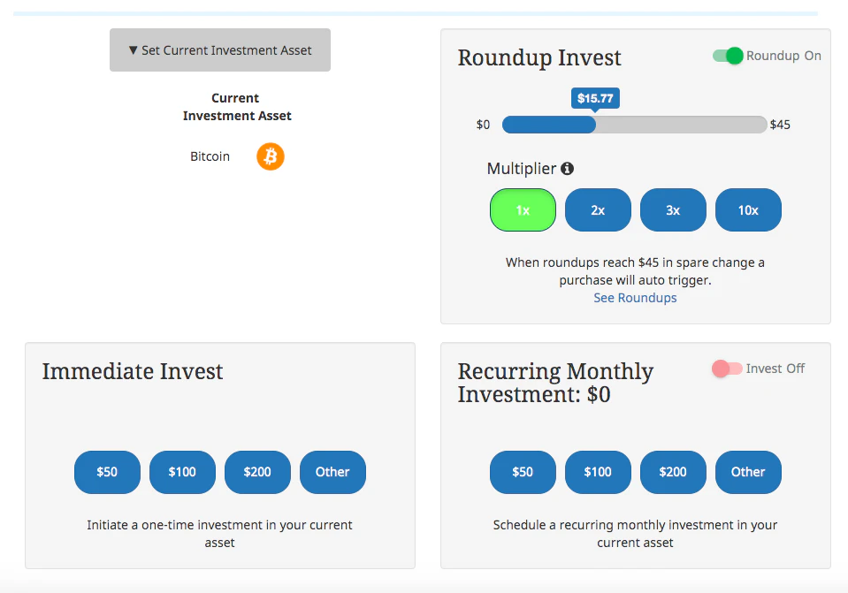The height and width of the screenshot is (593, 848).
Task: Click the $15.77 roundup amount tooltip
Action: 595,98
